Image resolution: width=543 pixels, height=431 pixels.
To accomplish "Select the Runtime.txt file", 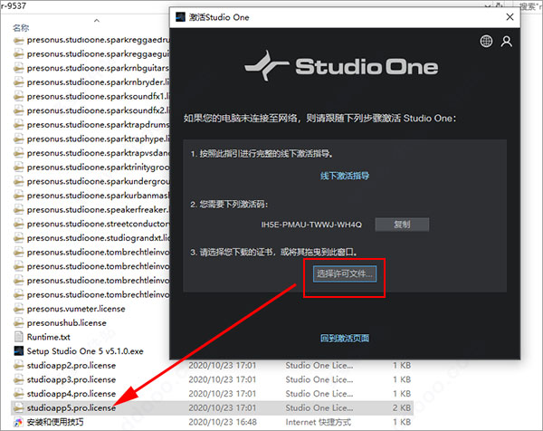I will tap(49, 337).
